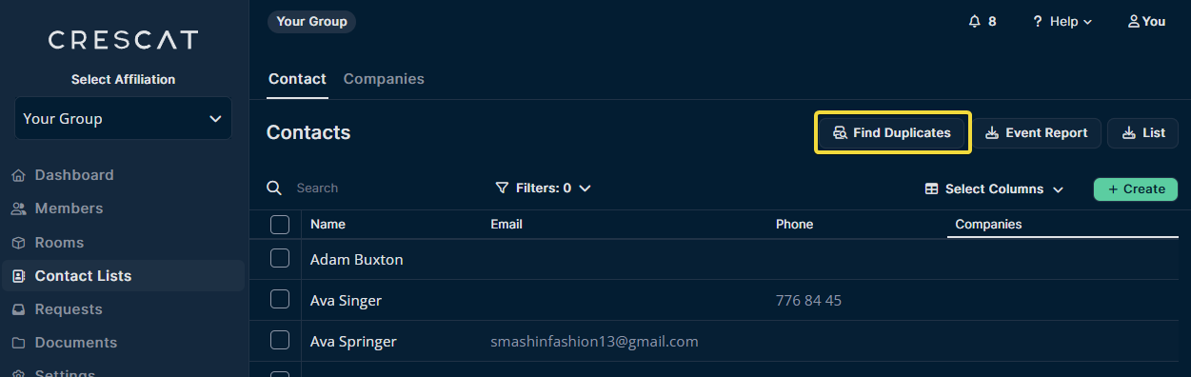Click the Members people icon

pyautogui.click(x=18, y=208)
